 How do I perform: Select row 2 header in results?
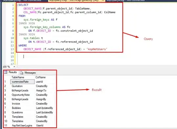5,86
